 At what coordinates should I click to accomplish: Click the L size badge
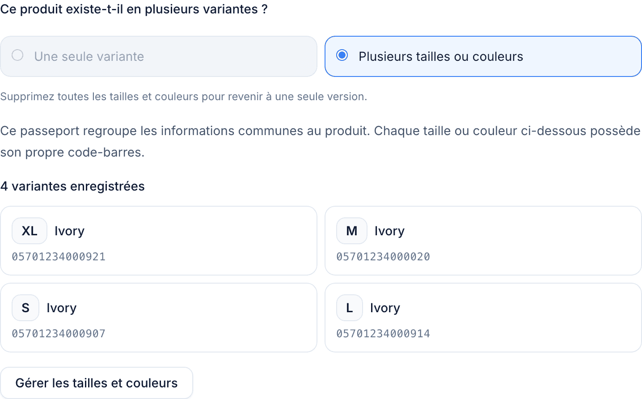click(350, 308)
